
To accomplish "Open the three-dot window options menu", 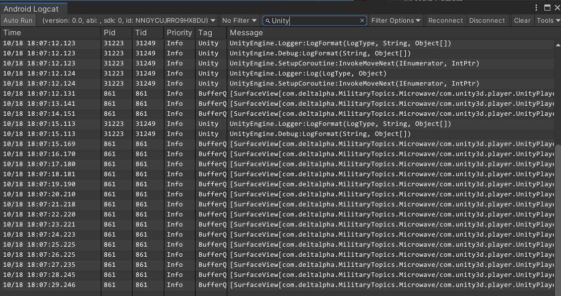I will (537, 7).
